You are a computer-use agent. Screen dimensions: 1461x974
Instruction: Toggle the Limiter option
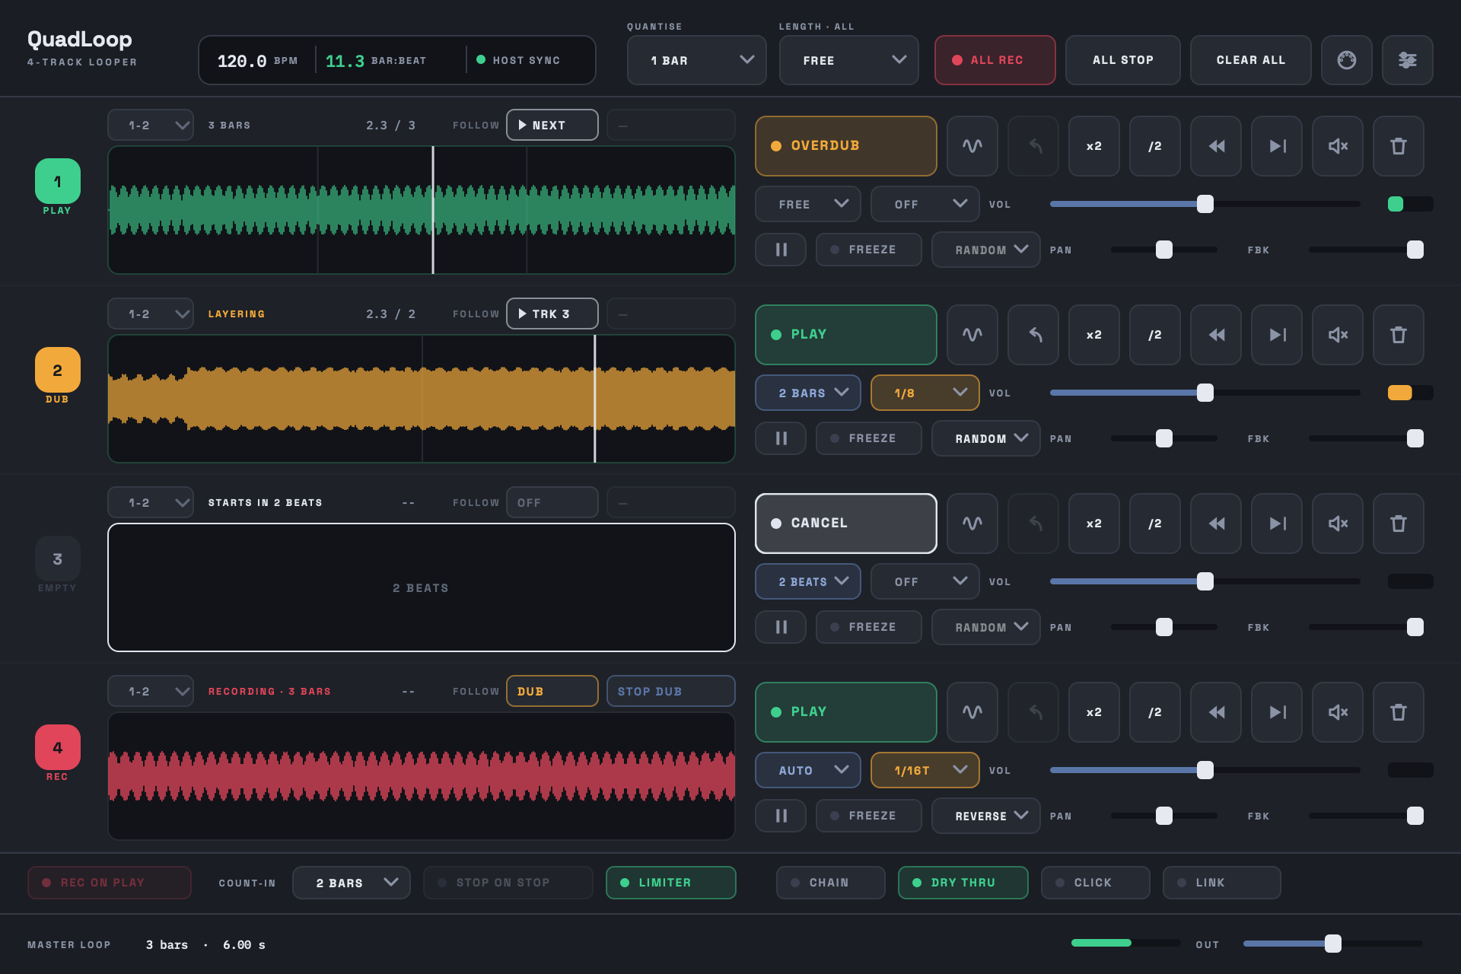point(670,883)
